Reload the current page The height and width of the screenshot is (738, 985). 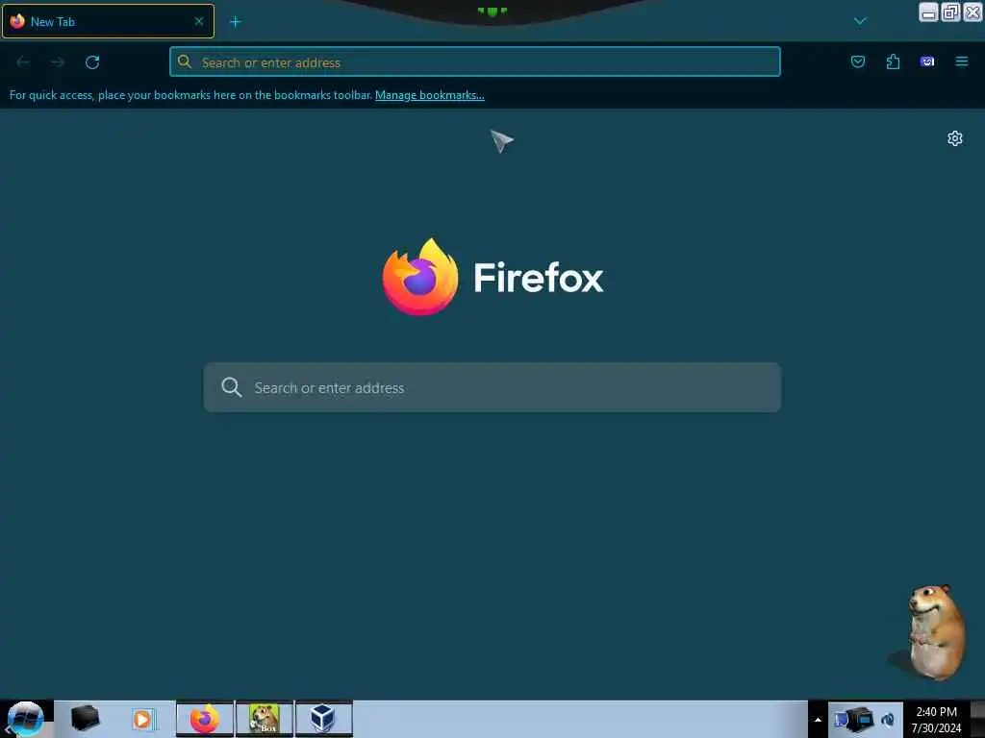[92, 62]
